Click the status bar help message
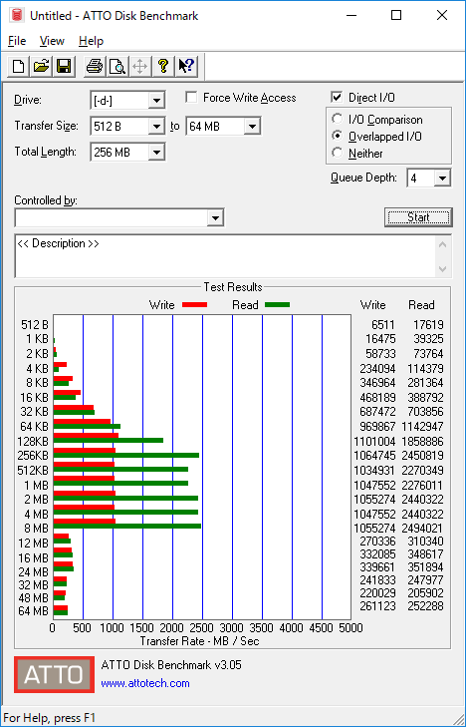 pyautogui.click(x=50, y=718)
